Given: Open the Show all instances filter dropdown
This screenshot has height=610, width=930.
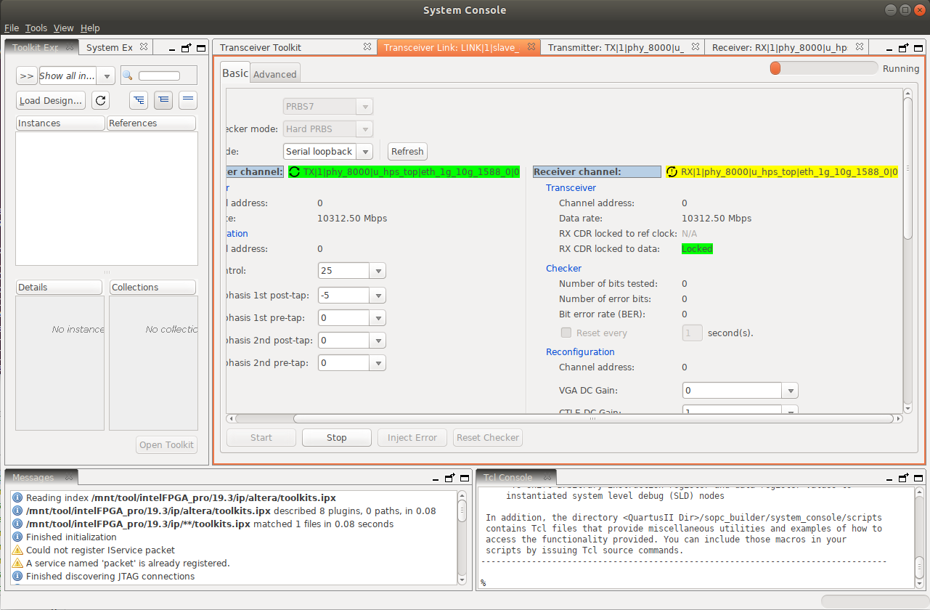Looking at the screenshot, I should [x=105, y=75].
